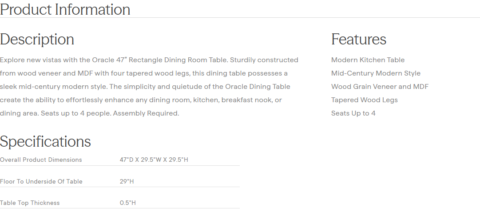Click the Table Top Thickness label
Image resolution: width=480 pixels, height=224 pixels.
tap(30, 203)
